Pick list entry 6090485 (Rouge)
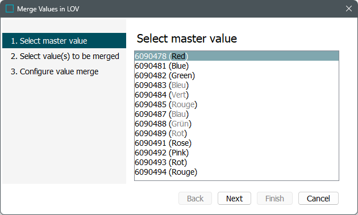Viewport: 358px width, 215px height. (236, 104)
